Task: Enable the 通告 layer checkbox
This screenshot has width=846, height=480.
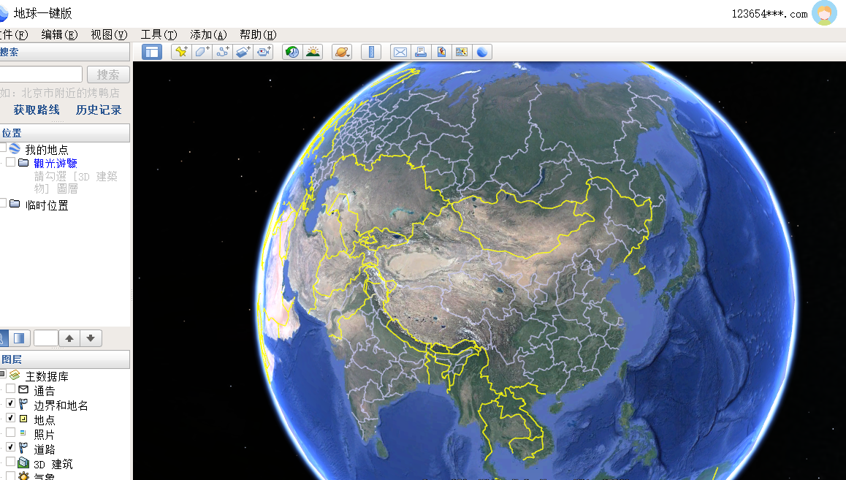Action: pyautogui.click(x=10, y=389)
